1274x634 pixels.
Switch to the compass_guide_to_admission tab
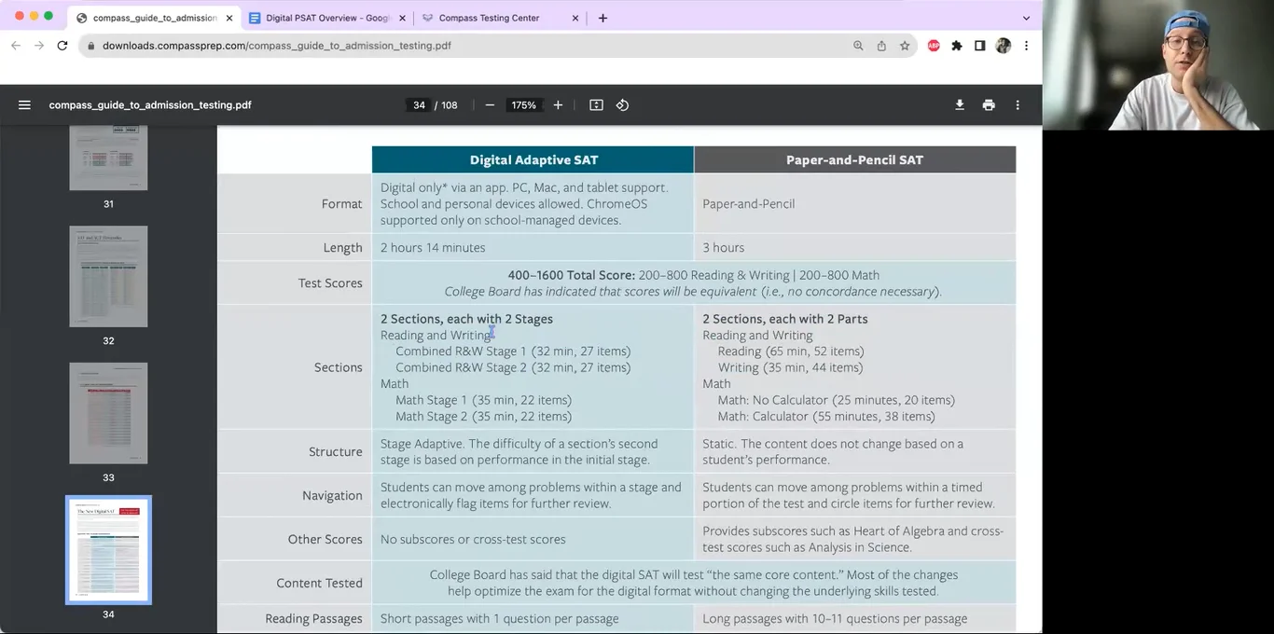(x=154, y=18)
